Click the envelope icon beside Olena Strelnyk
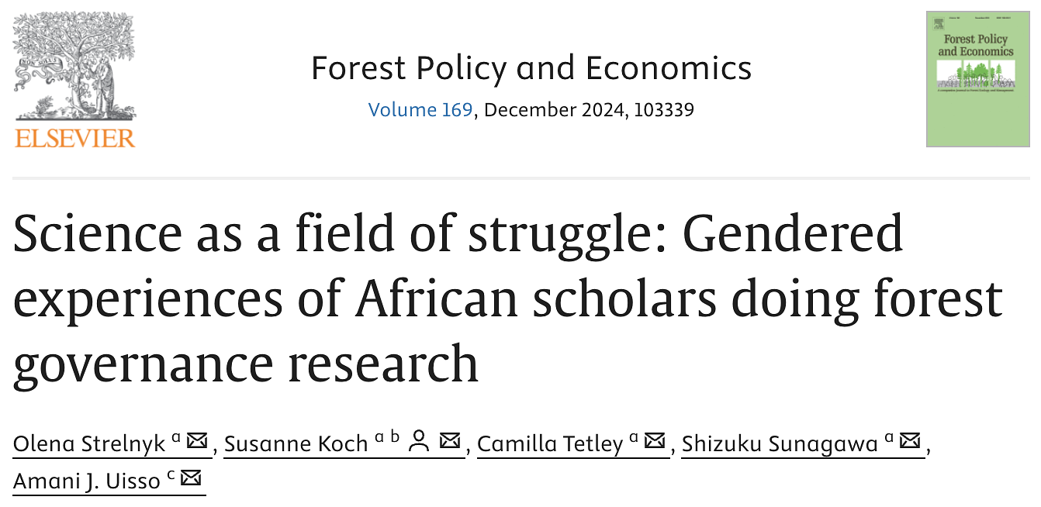The width and height of the screenshot is (1041, 507). coord(197,440)
